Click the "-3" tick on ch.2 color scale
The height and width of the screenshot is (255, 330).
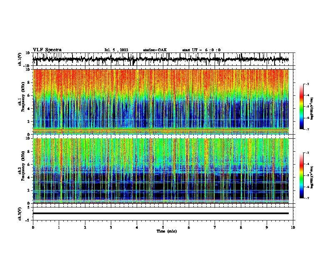coord(307,153)
